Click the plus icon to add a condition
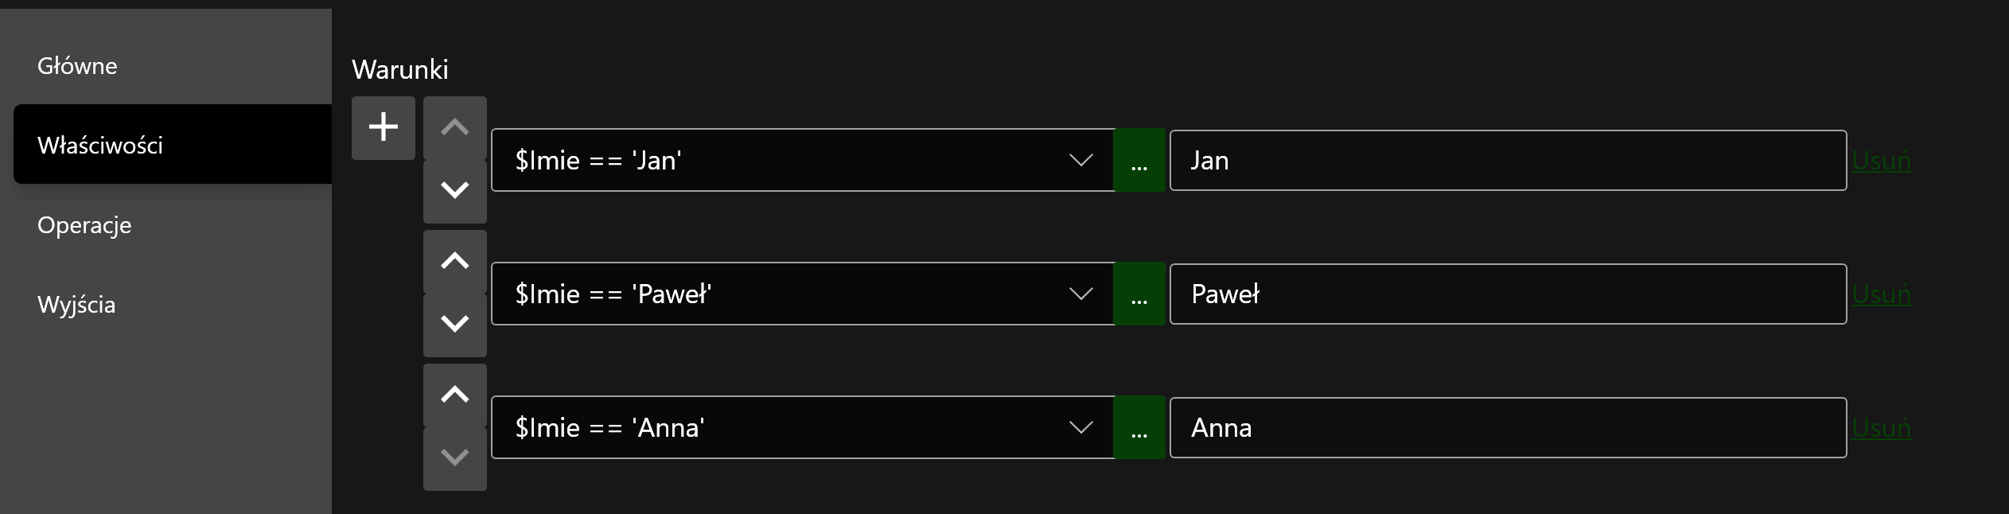Image resolution: width=2009 pixels, height=514 pixels. click(x=383, y=127)
